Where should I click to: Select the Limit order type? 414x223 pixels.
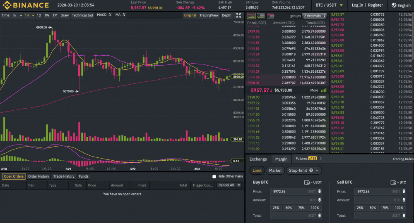pos(257,170)
